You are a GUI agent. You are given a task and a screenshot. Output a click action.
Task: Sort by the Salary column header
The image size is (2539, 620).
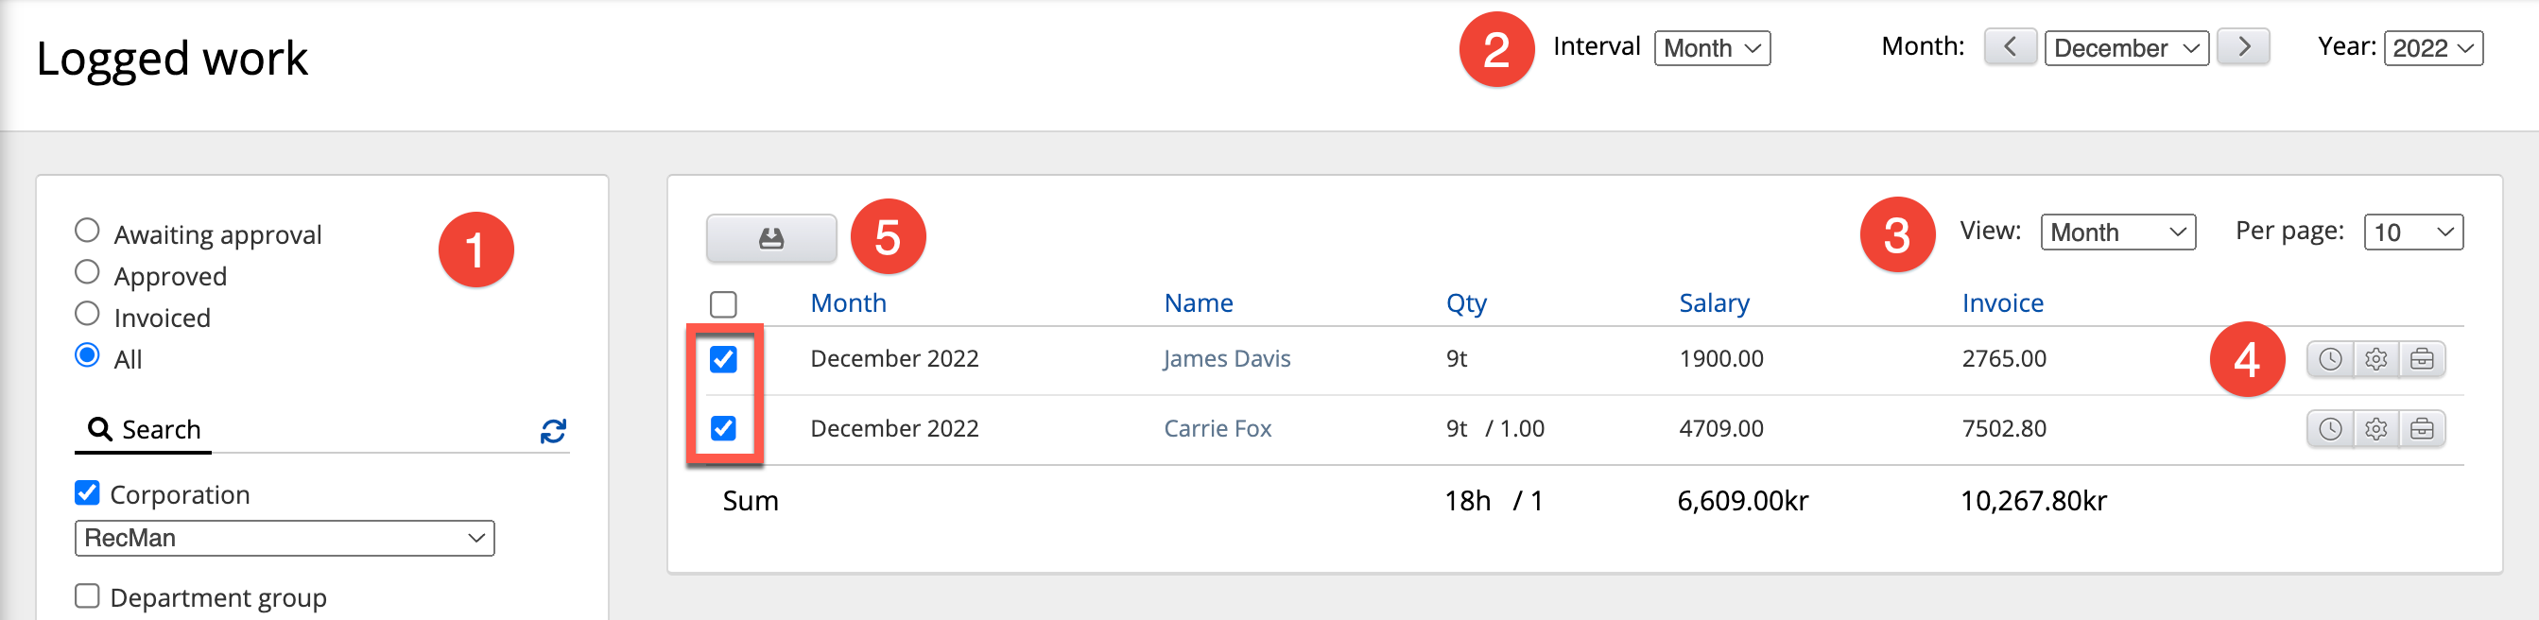[x=1714, y=302]
